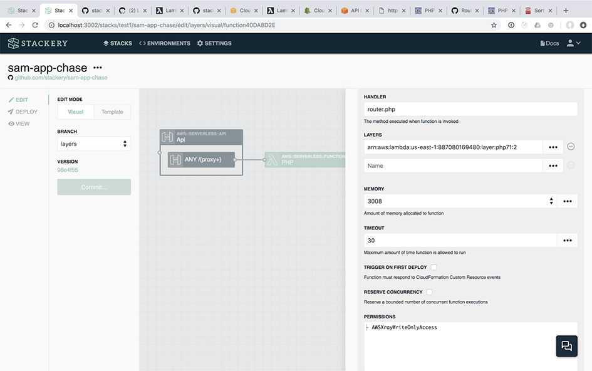The height and width of the screenshot is (371, 592).
Task: Switch to Template edit mode
Action: coord(112,112)
